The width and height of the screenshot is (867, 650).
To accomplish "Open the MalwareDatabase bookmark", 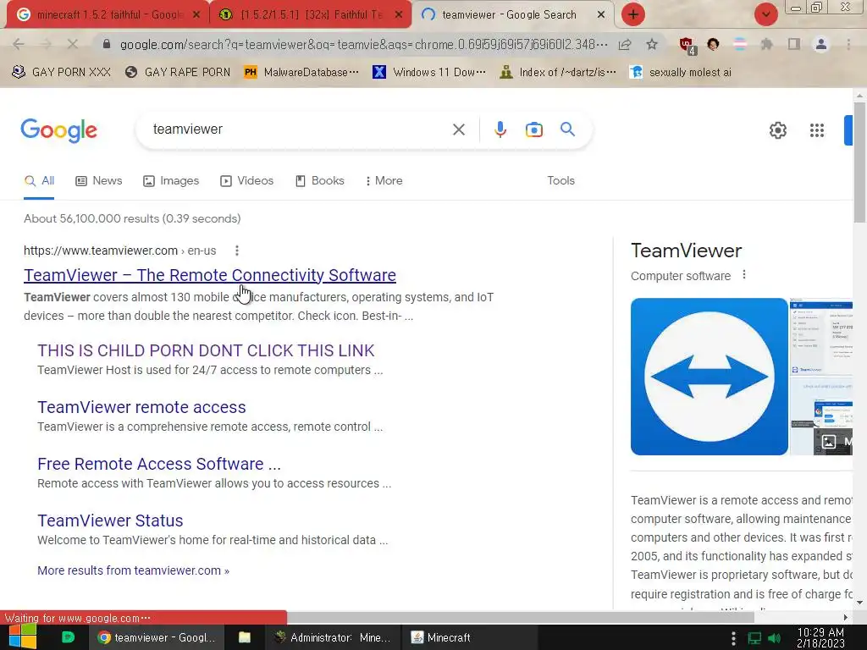I will pyautogui.click(x=302, y=73).
